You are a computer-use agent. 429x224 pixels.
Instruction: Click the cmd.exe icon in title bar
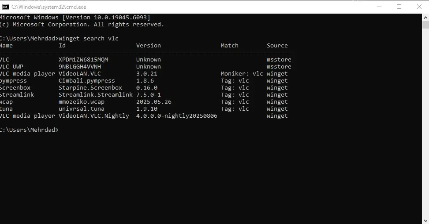pos(6,7)
